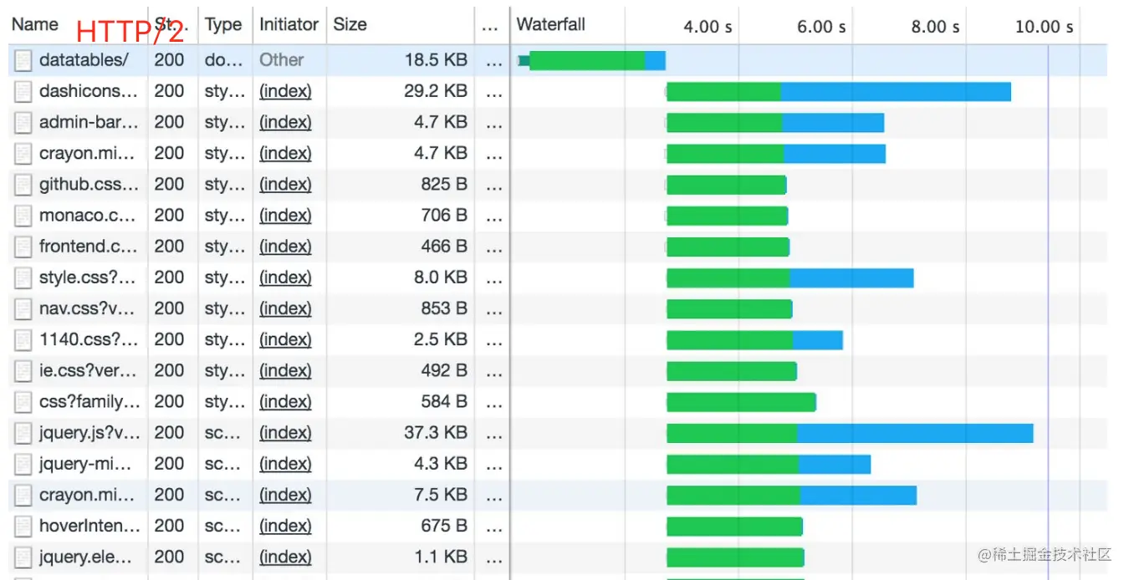Select the file icon next to nav.css

[23, 309]
